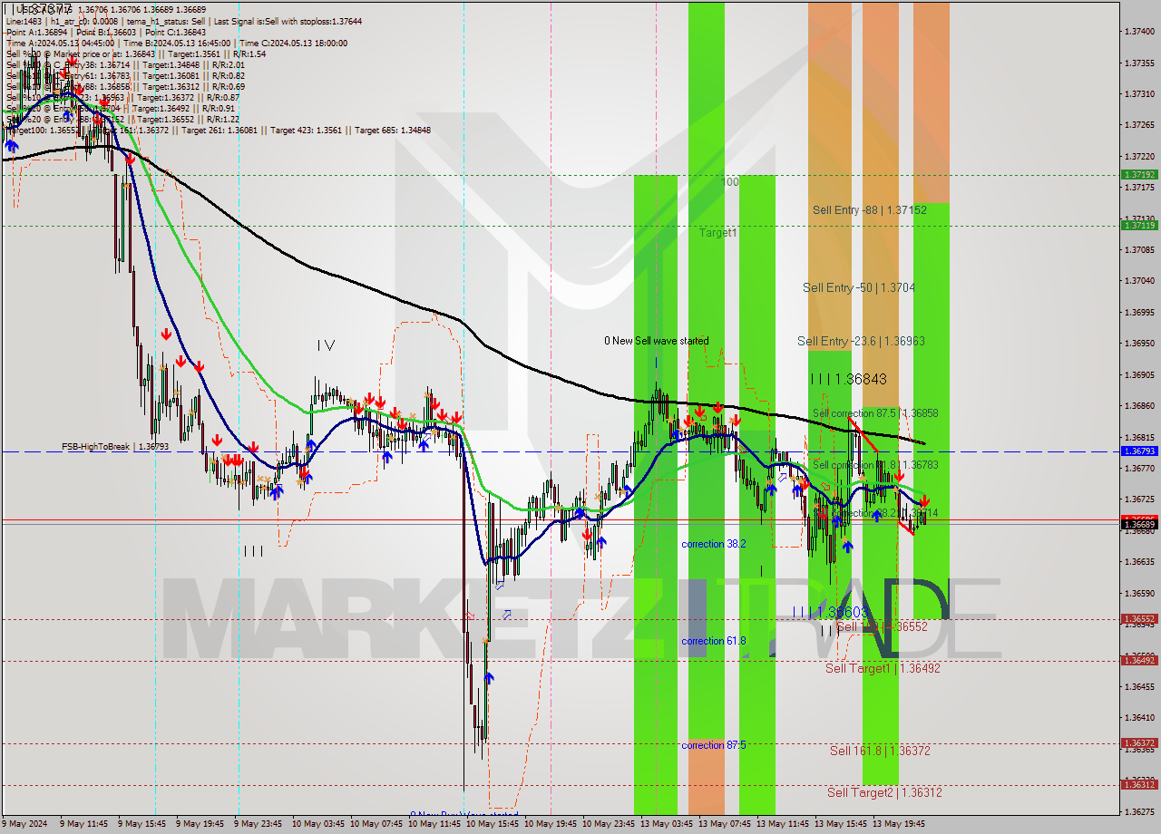Screen dimensions: 1161x834
Task: Click red price tag 1.36312 on axis
Action: 1139,785
